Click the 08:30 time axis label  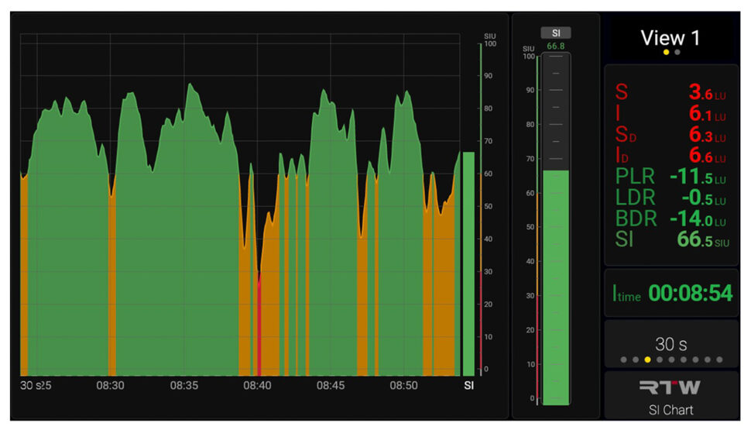(x=110, y=385)
